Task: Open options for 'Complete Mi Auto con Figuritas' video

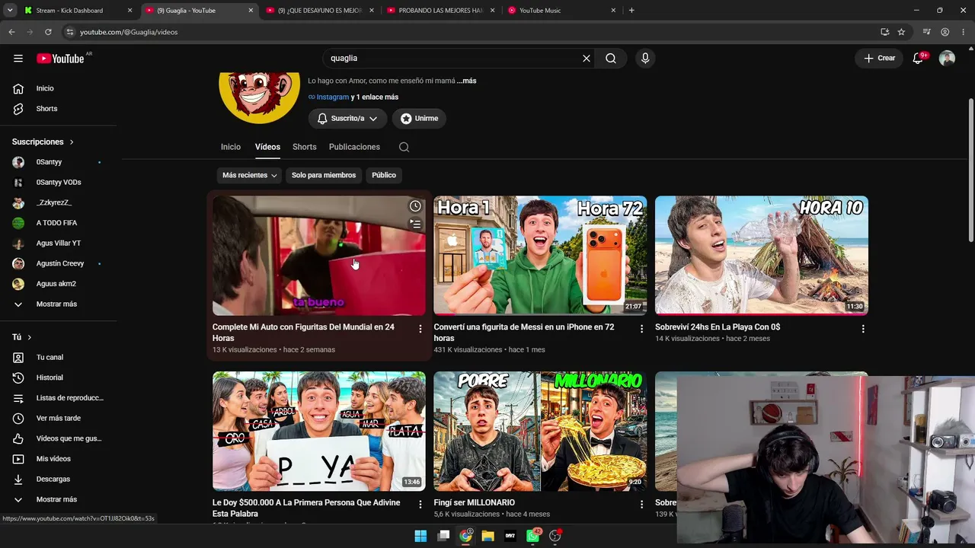Action: (420, 329)
